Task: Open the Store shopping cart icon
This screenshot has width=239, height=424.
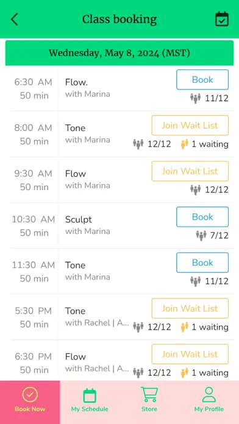Action: (149, 395)
